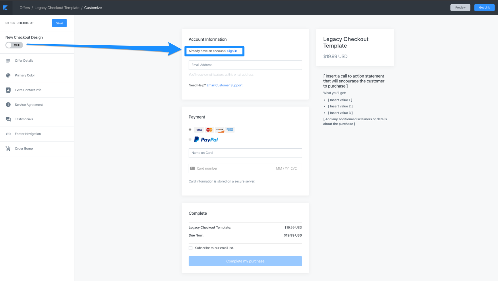
Task: Open the Order Bump cart icon
Action: click(x=8, y=148)
